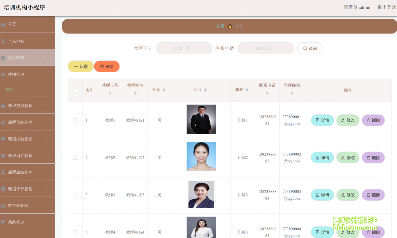Click purple 删除 for 教师2
397x238 pixels.
[x=373, y=158]
